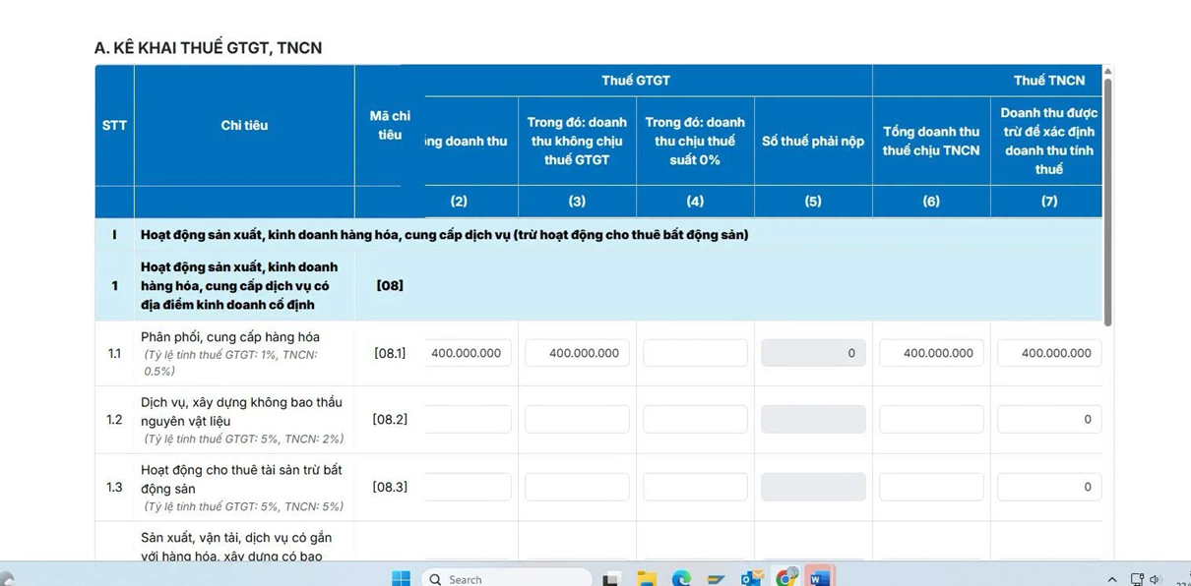Screen dimensions: 1191x586
Task: Click 0% tax revenue field in row 1.2
Action: pos(695,419)
